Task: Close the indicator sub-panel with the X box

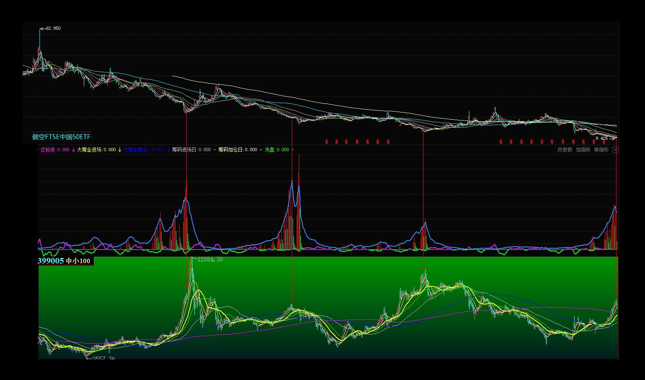Action: (x=615, y=150)
